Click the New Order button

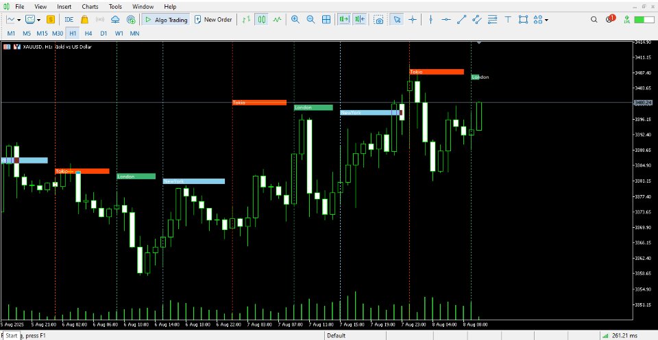213,19
